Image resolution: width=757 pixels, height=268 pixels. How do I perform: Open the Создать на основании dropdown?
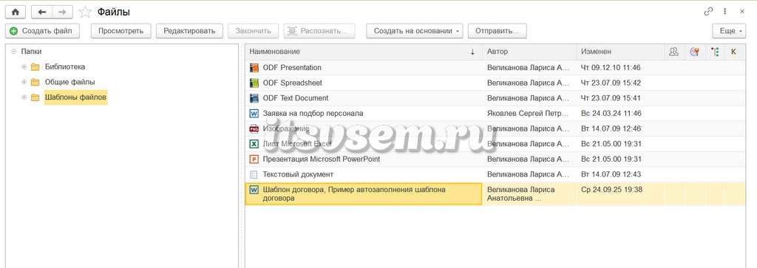415,31
